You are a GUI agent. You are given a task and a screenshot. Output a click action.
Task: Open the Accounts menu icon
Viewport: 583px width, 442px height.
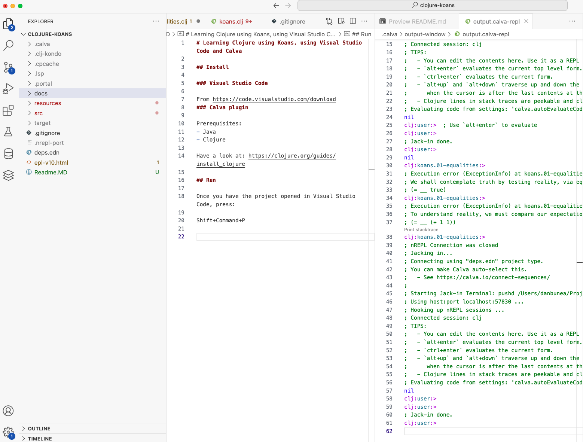click(x=8, y=411)
